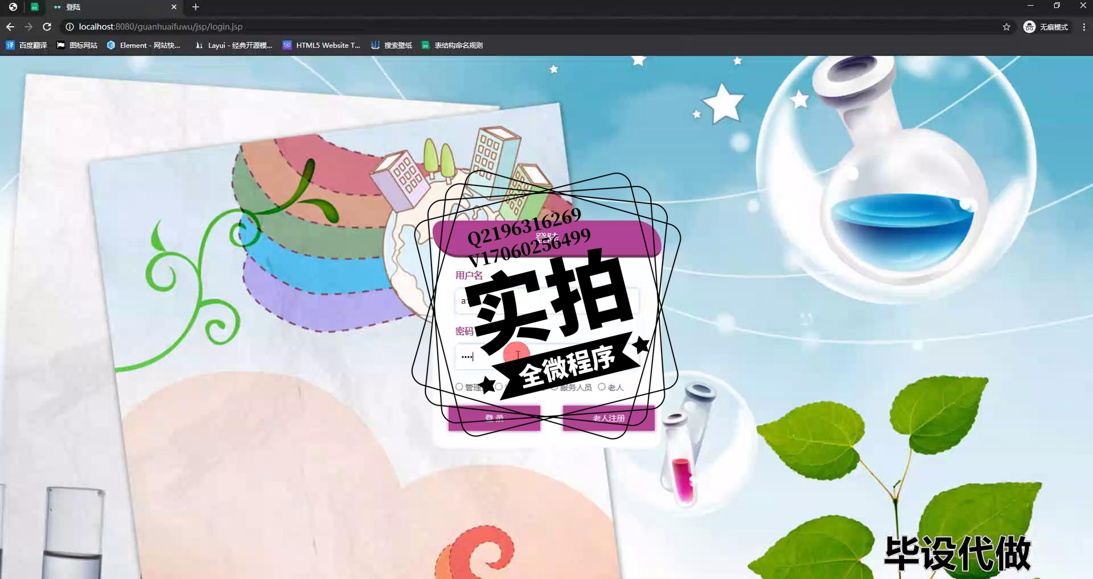The height and width of the screenshot is (579, 1093).
Task: Open a new browser tab
Action: (196, 7)
